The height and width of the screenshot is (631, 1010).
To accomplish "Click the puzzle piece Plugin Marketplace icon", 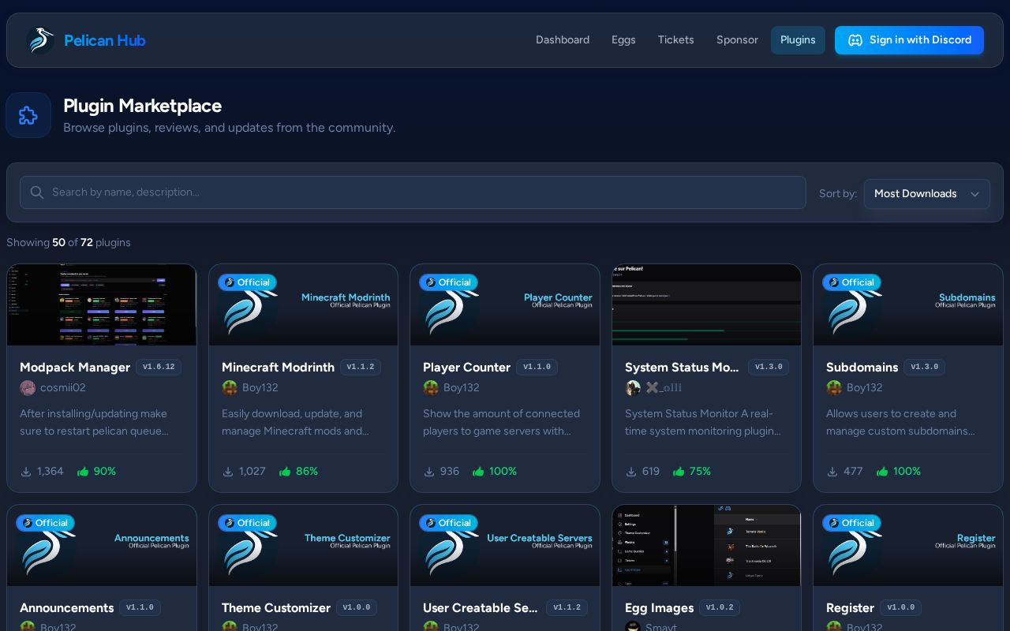I will click(x=28, y=115).
